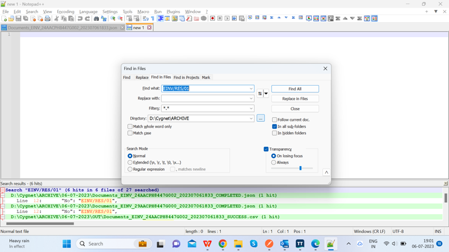This screenshot has height=252, width=449.
Task: Swap Find and Replace fields arrows icon
Action: point(260,94)
